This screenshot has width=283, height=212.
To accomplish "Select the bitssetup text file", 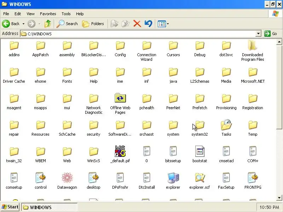I will pos(173,154).
